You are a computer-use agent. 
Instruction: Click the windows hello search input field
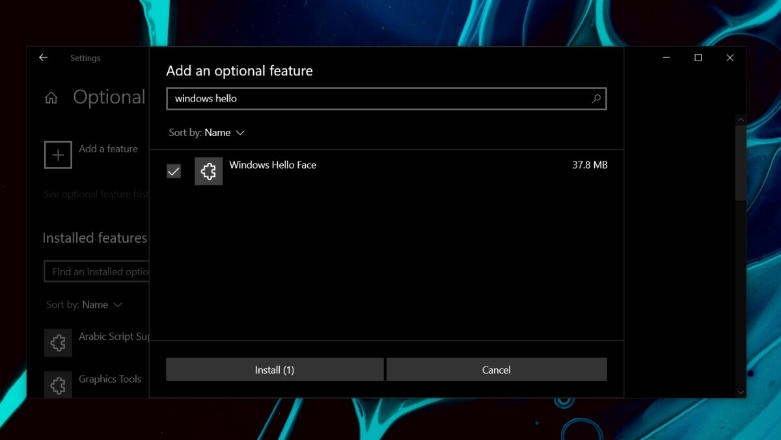tap(325, 99)
